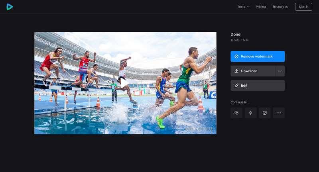This screenshot has width=319, height=172.
Task: Open the Resources menu item
Action: [280, 7]
